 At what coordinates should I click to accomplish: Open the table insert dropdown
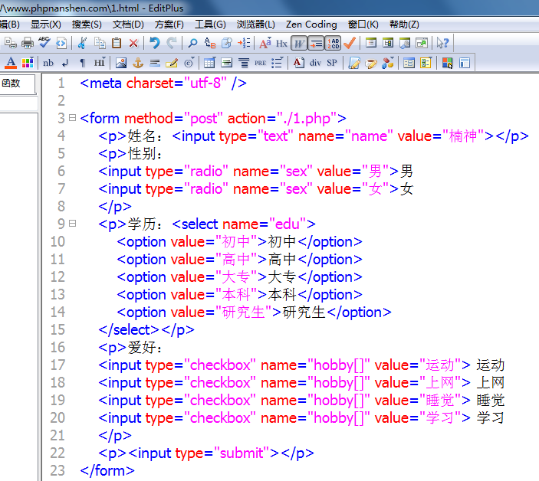[x=209, y=63]
